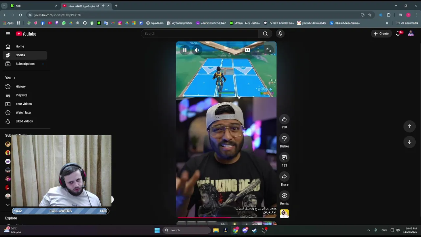Share this Short
The image size is (421, 237).
(284, 176)
